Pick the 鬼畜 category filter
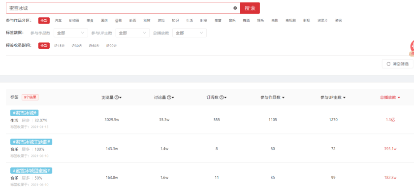Viewport: 414px width, 190px height. pos(218,20)
